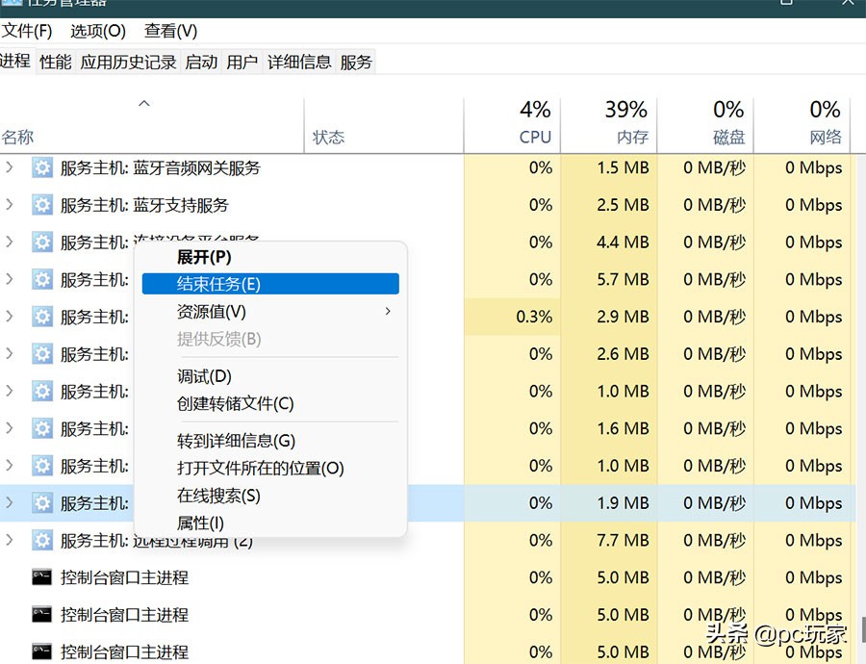
Task: Click gear icon of the highlighted 服务主机 row
Action: click(42, 502)
